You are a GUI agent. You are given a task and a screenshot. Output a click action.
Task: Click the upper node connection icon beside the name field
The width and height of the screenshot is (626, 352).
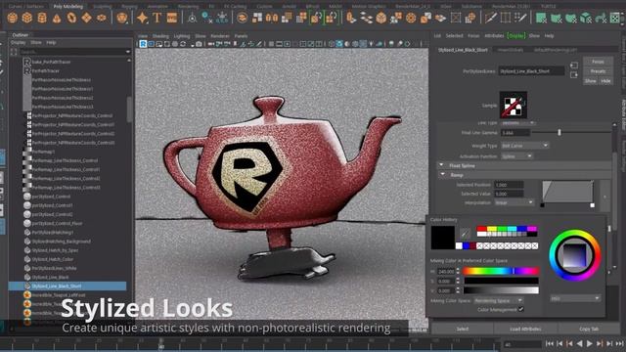[574, 66]
